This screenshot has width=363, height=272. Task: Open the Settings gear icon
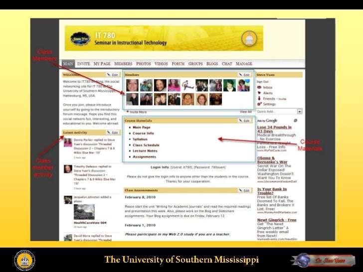(259, 104)
